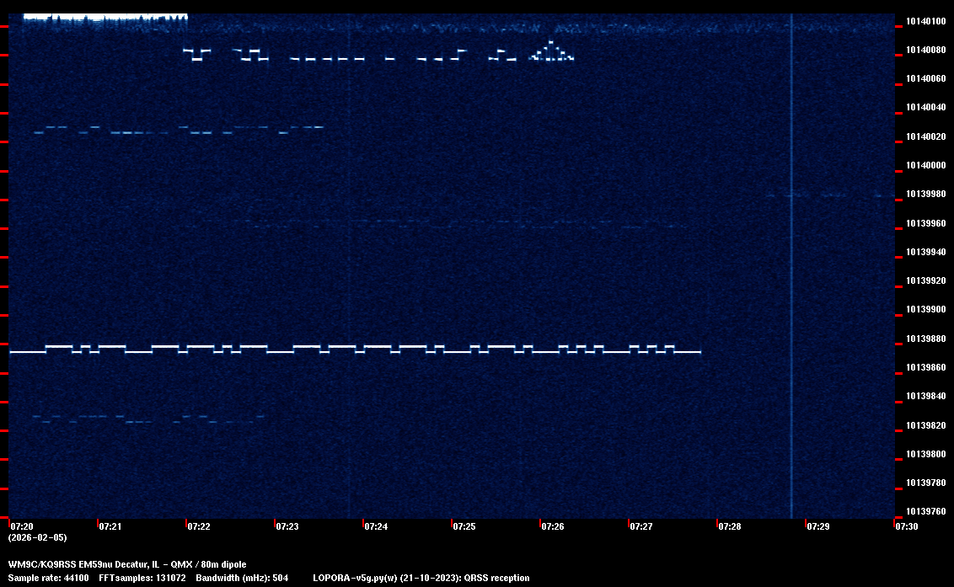Click the bright white bar at top-left
The width and height of the screenshot is (954, 587).
click(101, 16)
